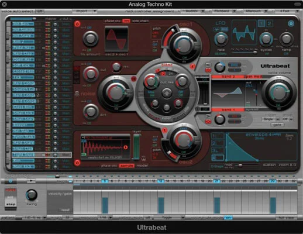Open the ModWhl controller assignment dropdown

pyautogui.click(x=193, y=11)
